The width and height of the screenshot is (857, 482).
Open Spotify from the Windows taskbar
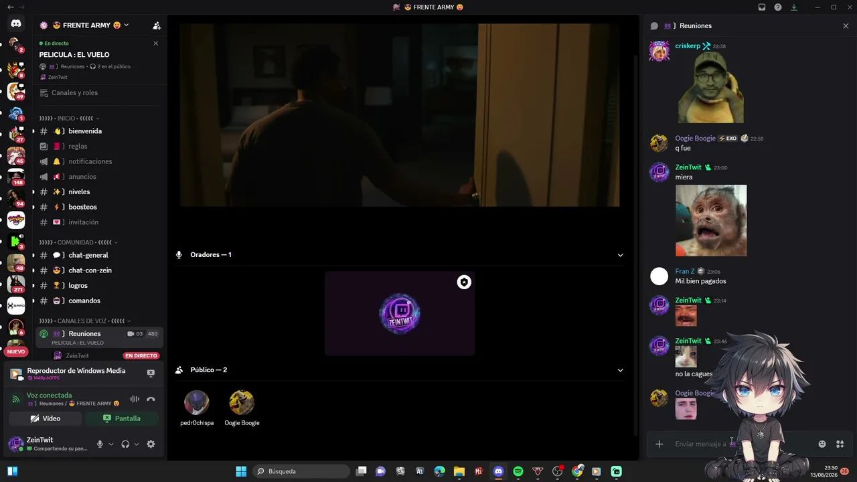518,471
